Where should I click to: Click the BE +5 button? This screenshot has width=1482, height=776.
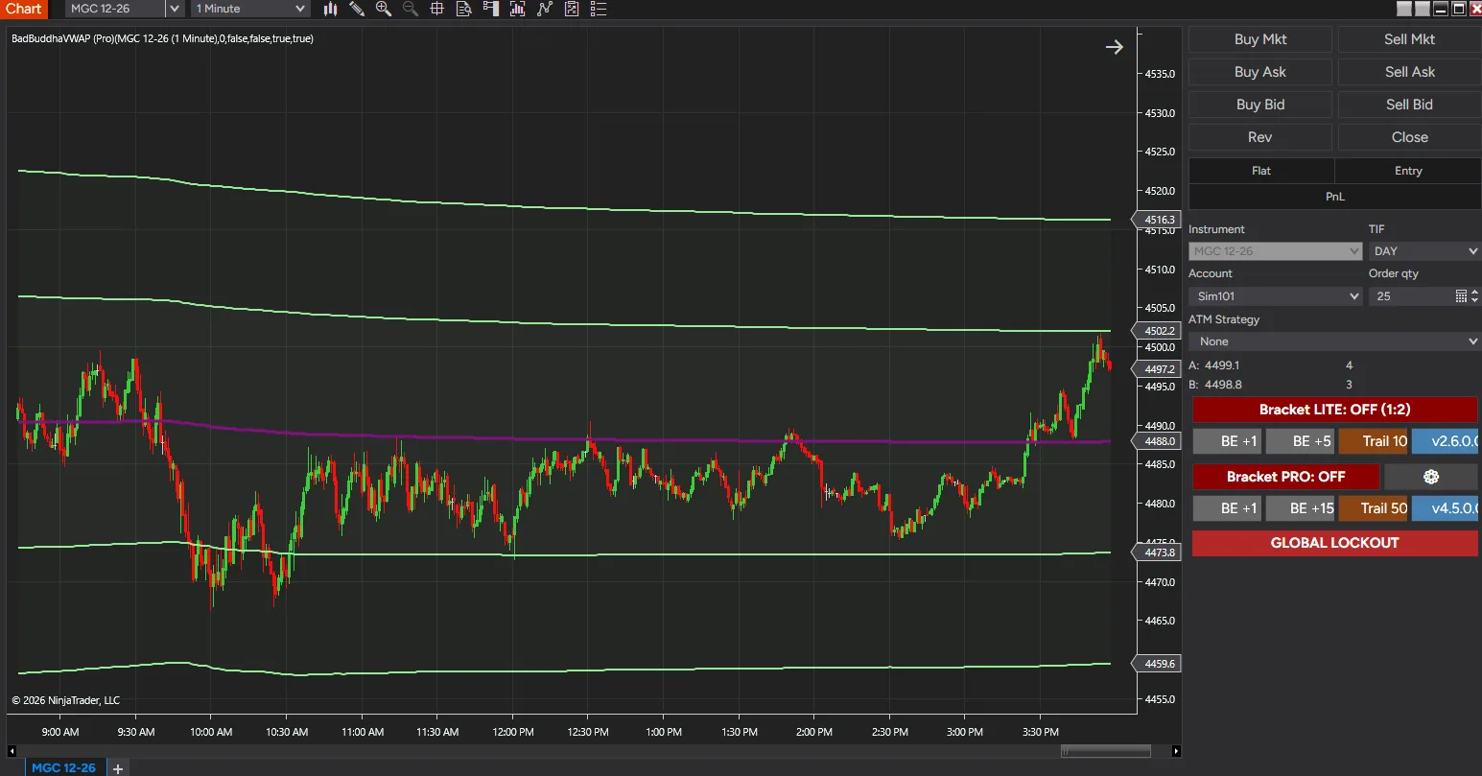[1300, 441]
